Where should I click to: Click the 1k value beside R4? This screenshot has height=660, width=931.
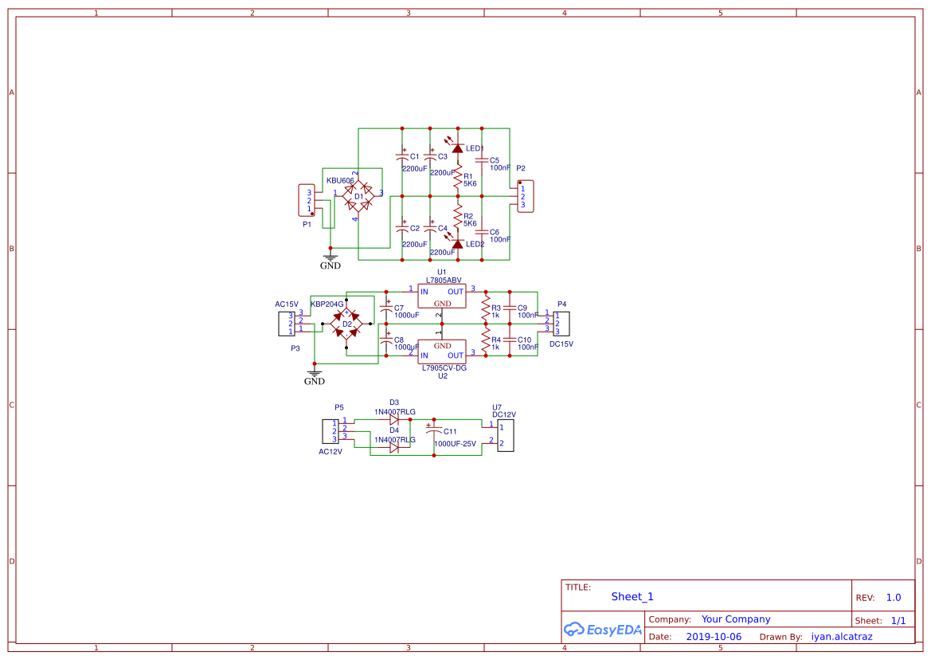point(495,347)
